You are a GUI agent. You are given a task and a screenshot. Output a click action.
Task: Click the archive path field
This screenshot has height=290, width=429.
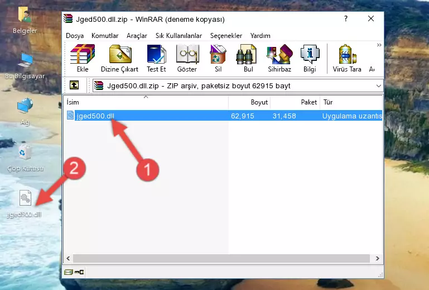238,86
